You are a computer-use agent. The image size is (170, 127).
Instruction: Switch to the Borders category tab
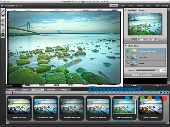click(12, 90)
